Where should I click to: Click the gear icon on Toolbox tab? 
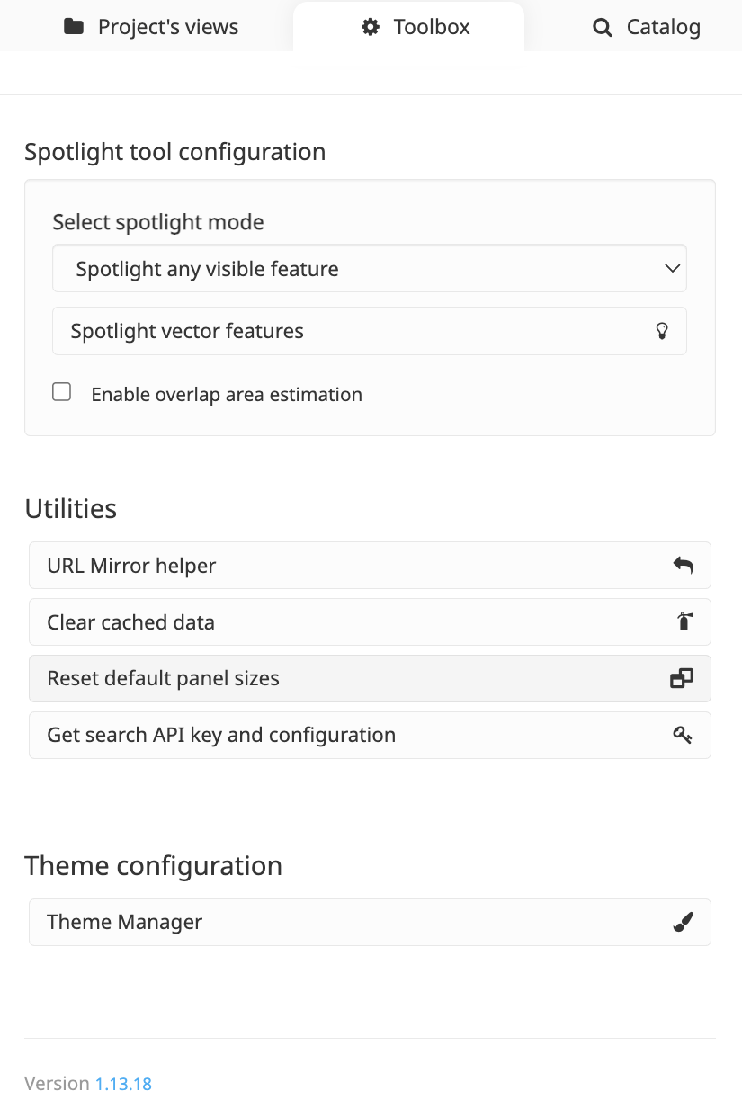pos(371,27)
